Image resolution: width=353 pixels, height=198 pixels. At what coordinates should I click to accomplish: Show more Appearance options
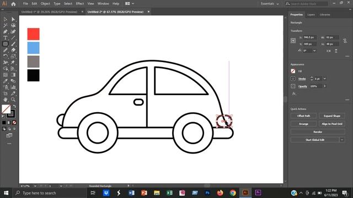point(347,100)
